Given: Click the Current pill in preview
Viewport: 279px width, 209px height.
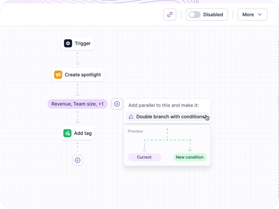Looking at the screenshot, I should click(x=144, y=157).
